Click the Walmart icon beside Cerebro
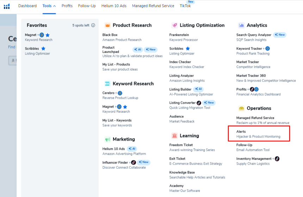Viewport: 303px width, 197px height. [x=120, y=93]
